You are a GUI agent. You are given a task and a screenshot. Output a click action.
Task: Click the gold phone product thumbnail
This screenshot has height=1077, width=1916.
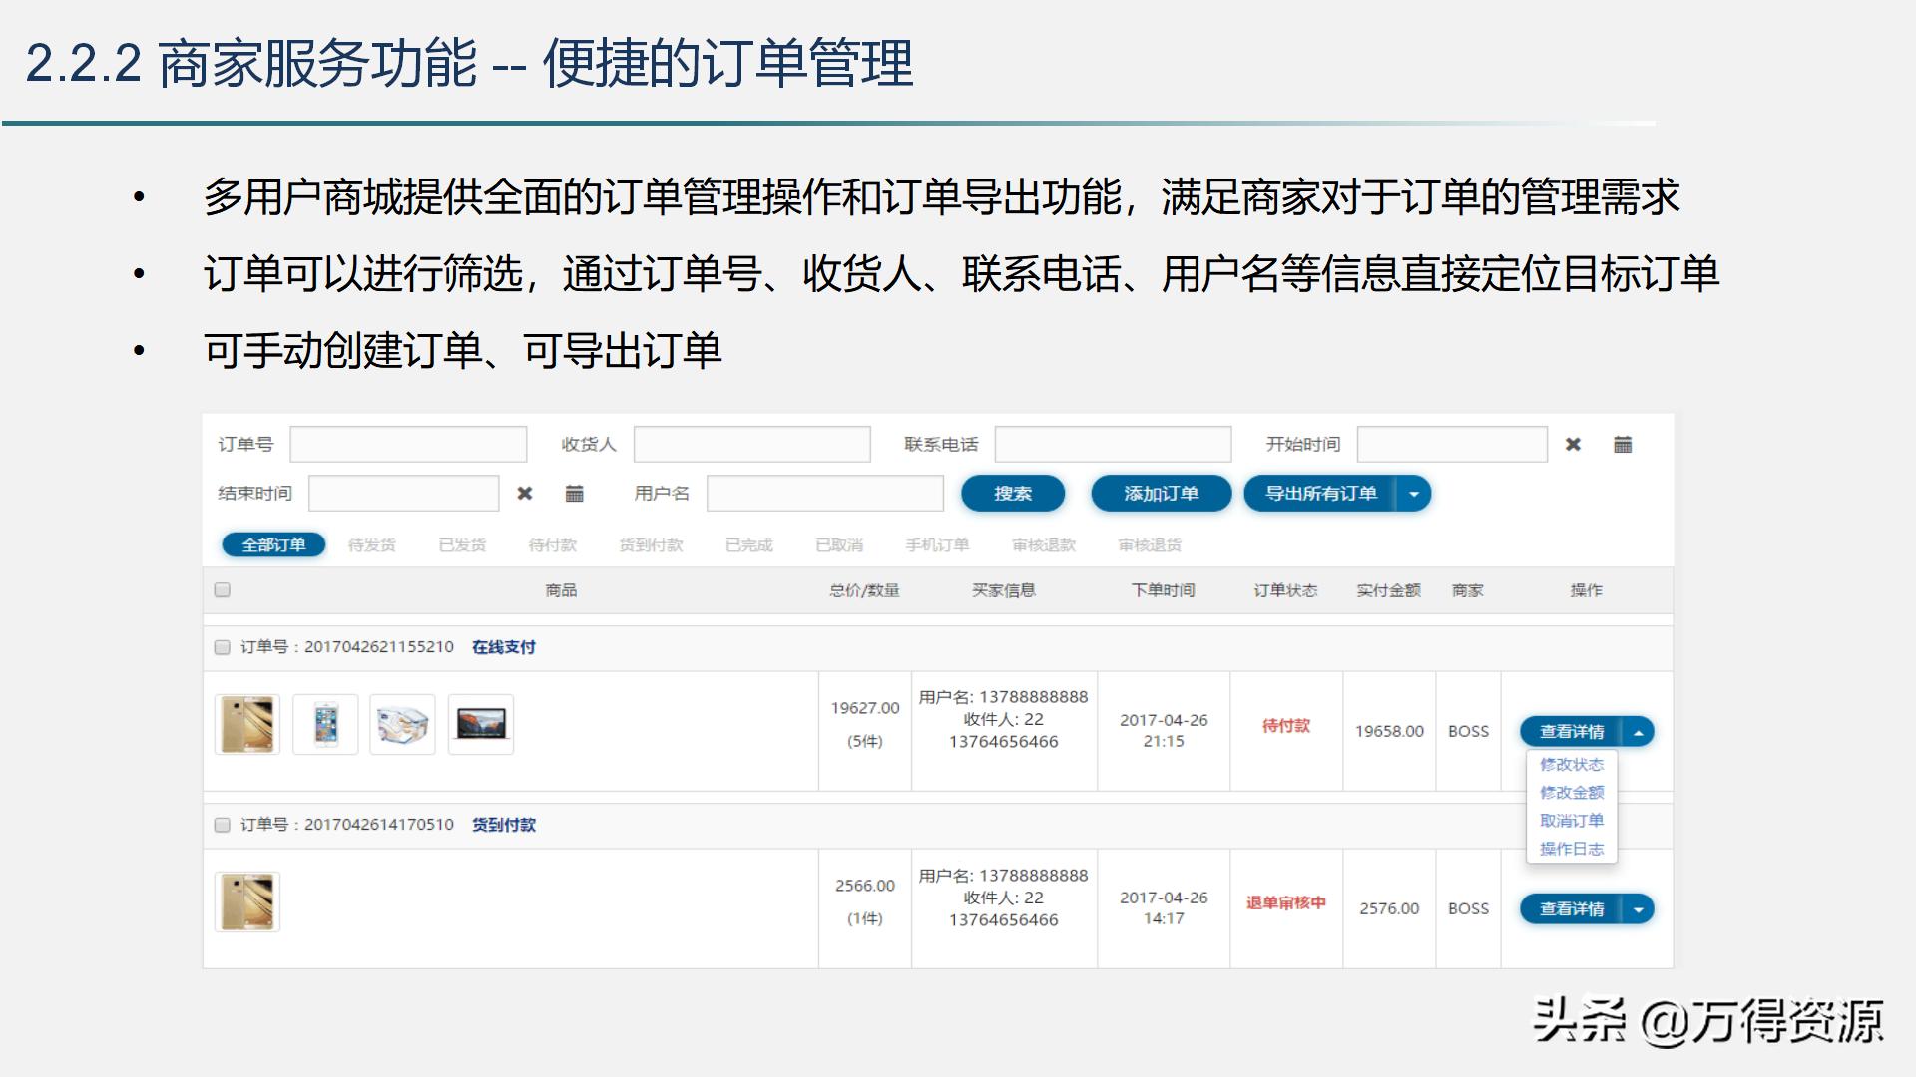[x=246, y=724]
